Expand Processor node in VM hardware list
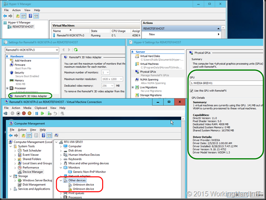This screenshot has width=266, height=200. coord(7,88)
